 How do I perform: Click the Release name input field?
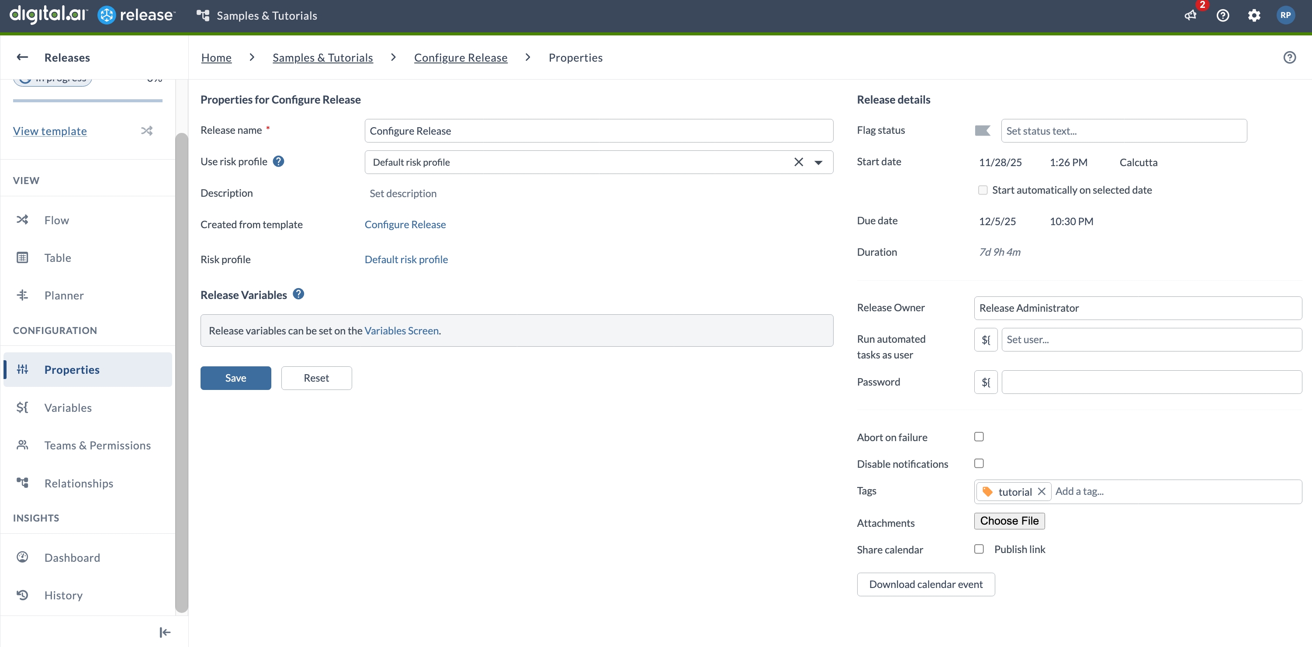click(599, 131)
